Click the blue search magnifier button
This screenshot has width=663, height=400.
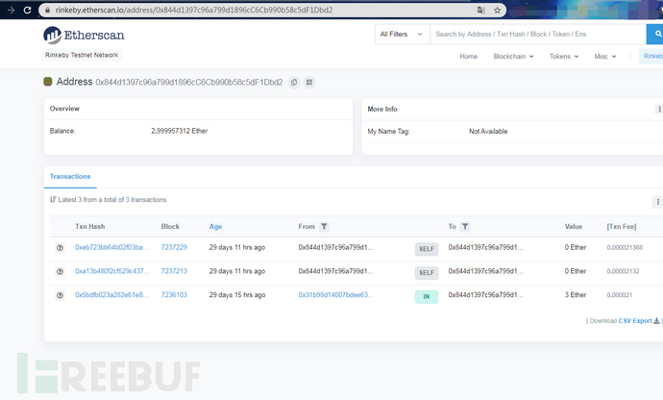tap(655, 34)
